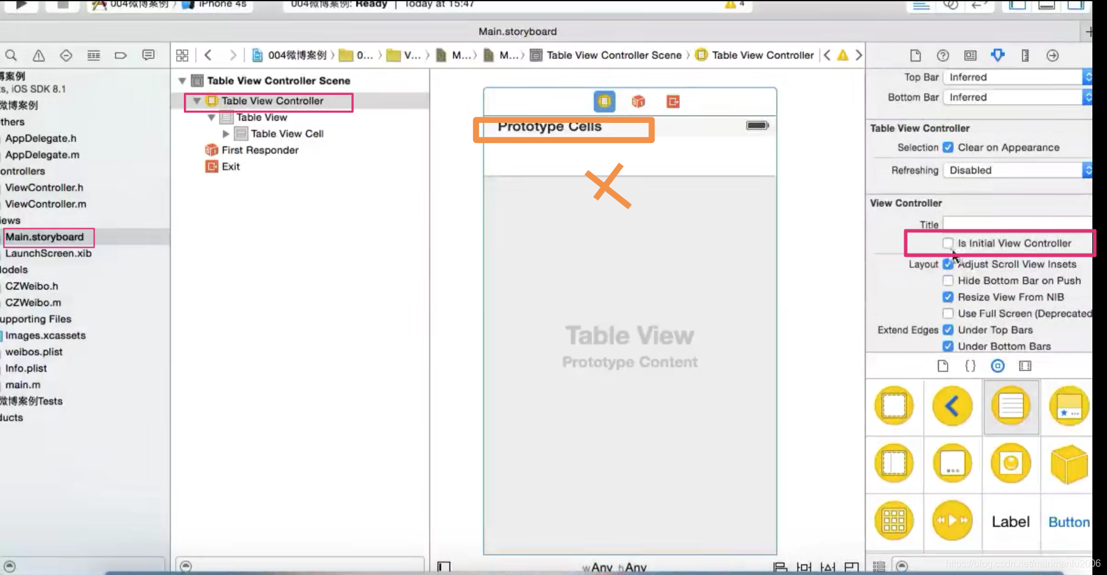Open the file template library
1107x575 pixels.
[x=943, y=366]
